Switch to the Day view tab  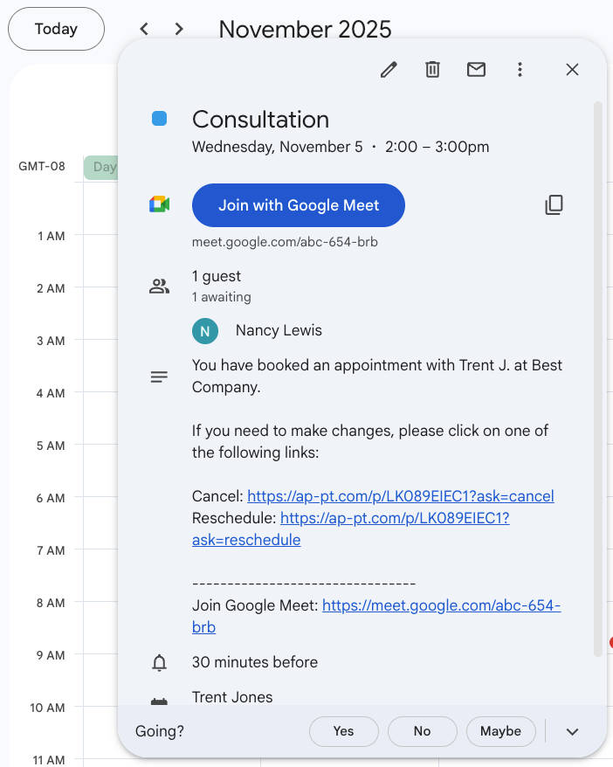tap(103, 166)
